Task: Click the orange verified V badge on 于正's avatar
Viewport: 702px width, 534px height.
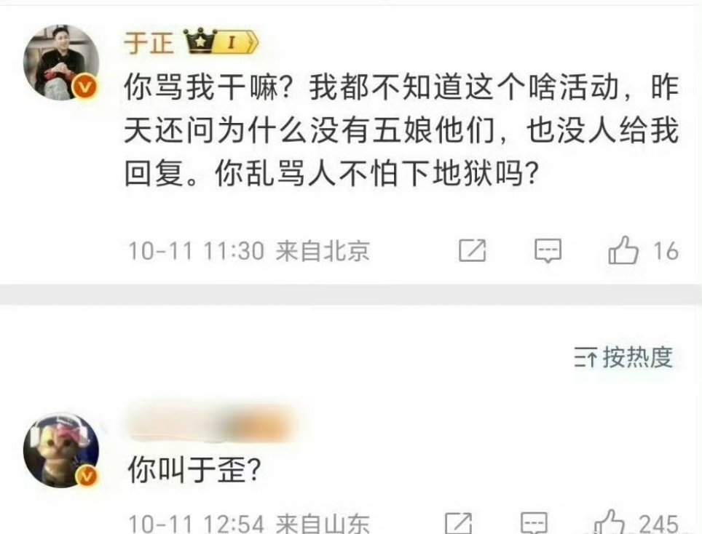Action: [85, 87]
